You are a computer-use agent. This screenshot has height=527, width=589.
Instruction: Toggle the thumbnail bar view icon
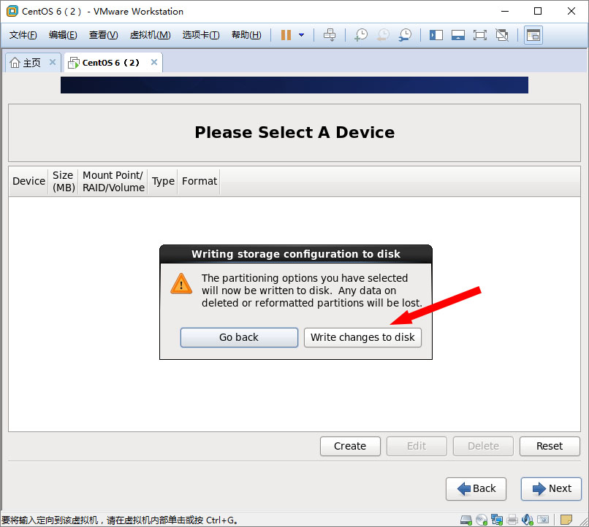tap(458, 35)
